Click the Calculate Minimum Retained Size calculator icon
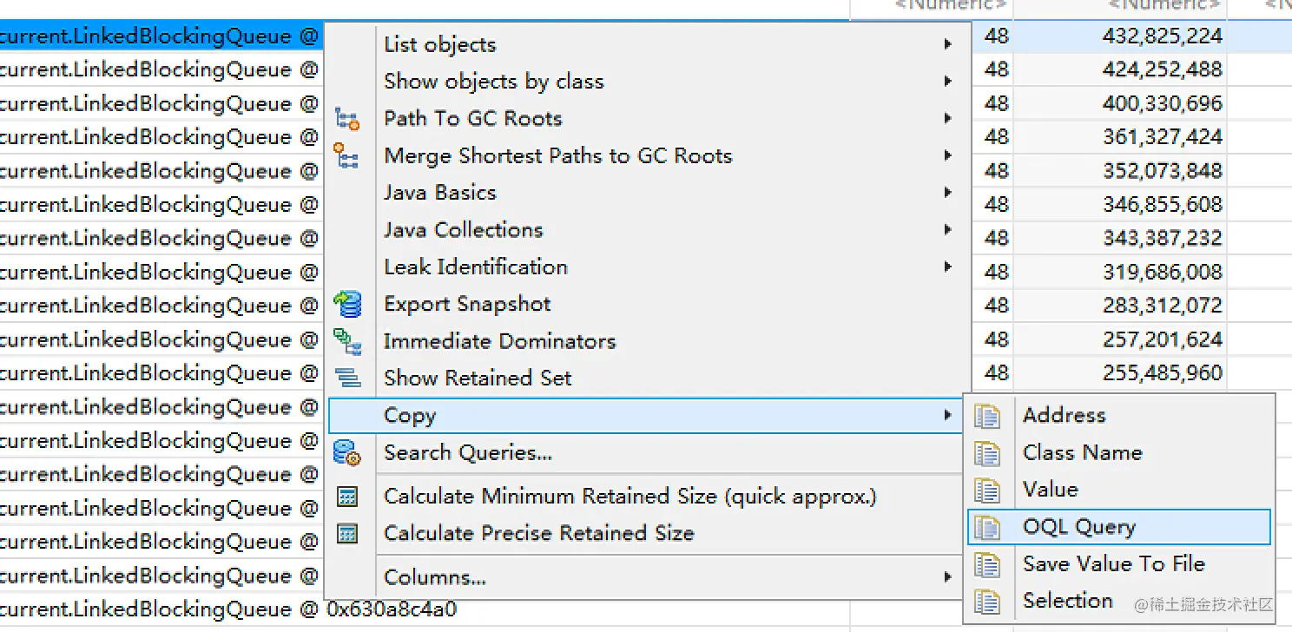1292x632 pixels. pos(347,497)
